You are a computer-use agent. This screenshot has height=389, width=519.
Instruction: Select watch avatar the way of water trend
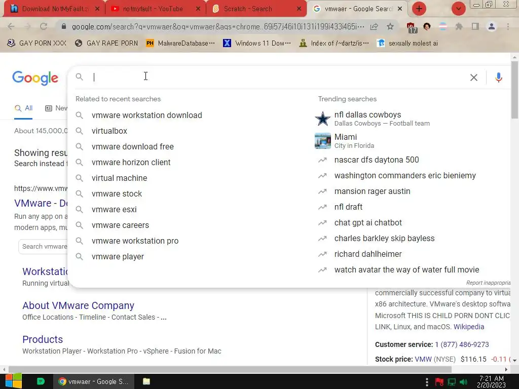tap(406, 270)
